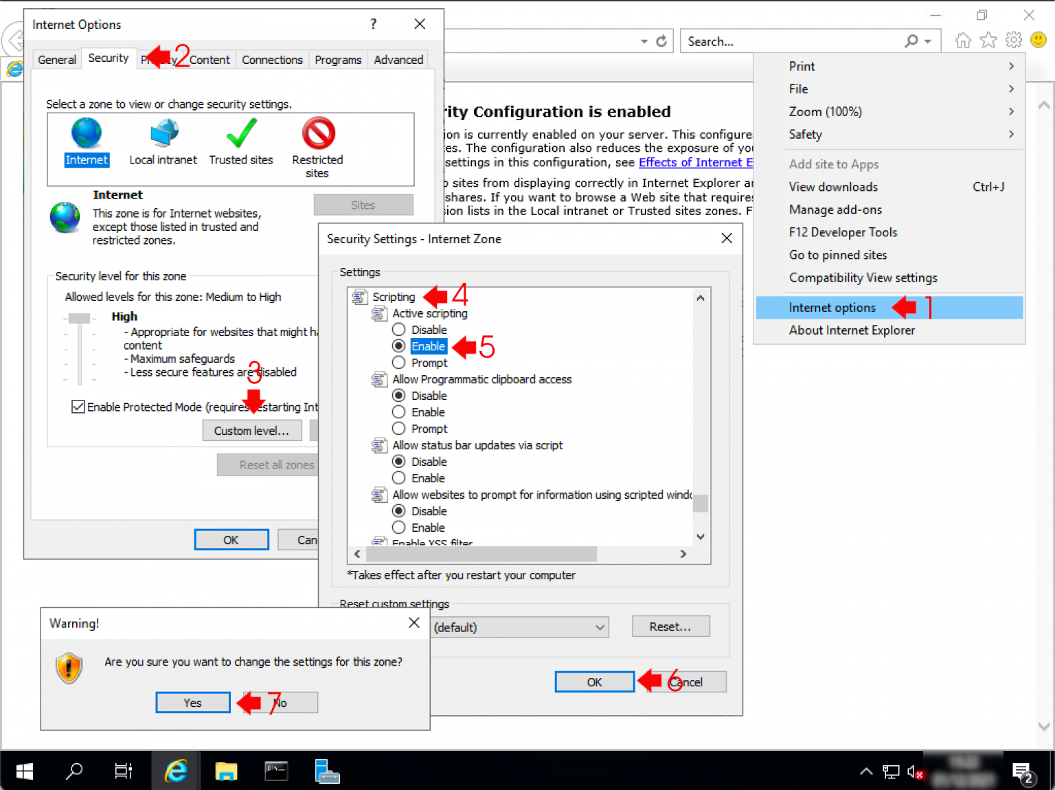Select the Local intranet zone icon
Image resolution: width=1055 pixels, height=790 pixels.
pos(163,133)
